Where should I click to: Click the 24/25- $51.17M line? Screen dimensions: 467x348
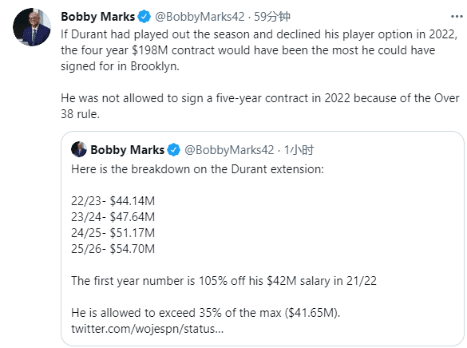(x=113, y=233)
